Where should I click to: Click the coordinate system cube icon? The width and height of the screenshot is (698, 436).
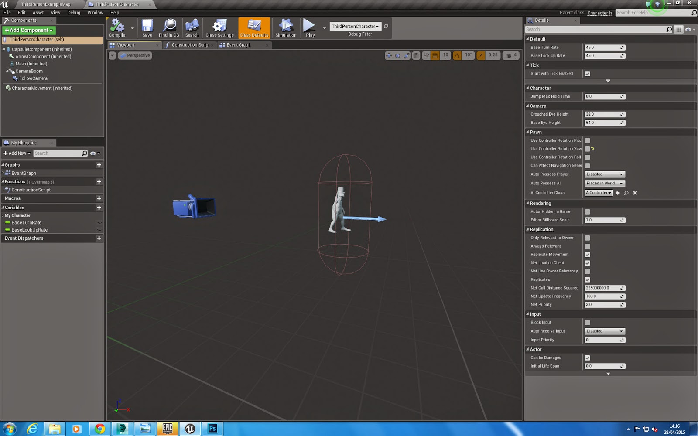(417, 55)
